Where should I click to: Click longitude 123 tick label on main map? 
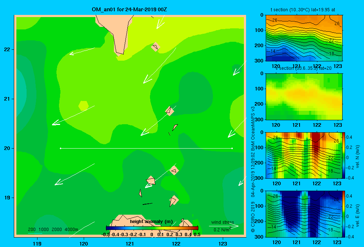coord(223,243)
